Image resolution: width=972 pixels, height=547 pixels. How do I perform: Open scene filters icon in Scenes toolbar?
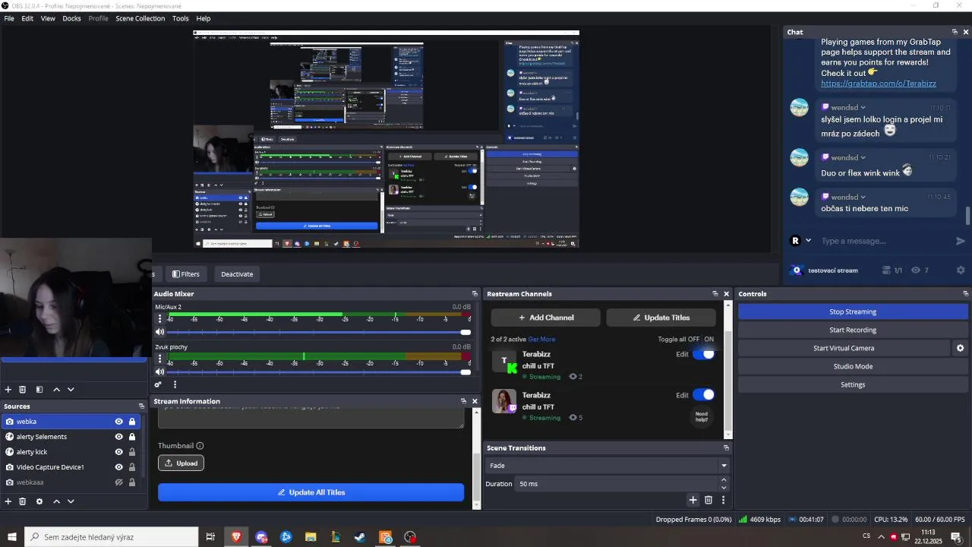click(x=39, y=390)
